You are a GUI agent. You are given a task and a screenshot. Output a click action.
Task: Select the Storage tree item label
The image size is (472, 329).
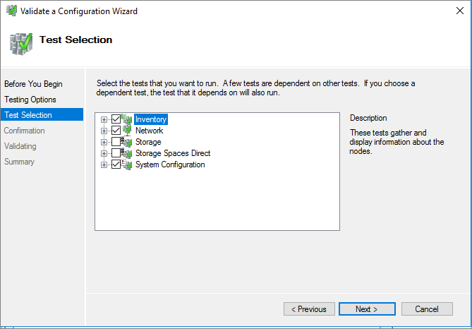(x=148, y=142)
